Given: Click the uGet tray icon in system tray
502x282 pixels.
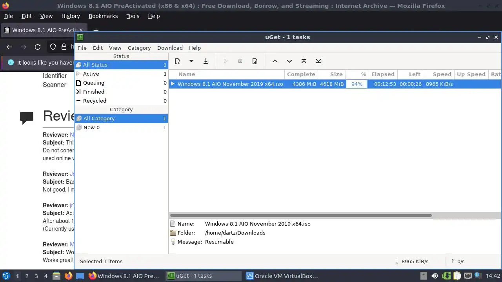Looking at the screenshot, I should tap(446, 276).
